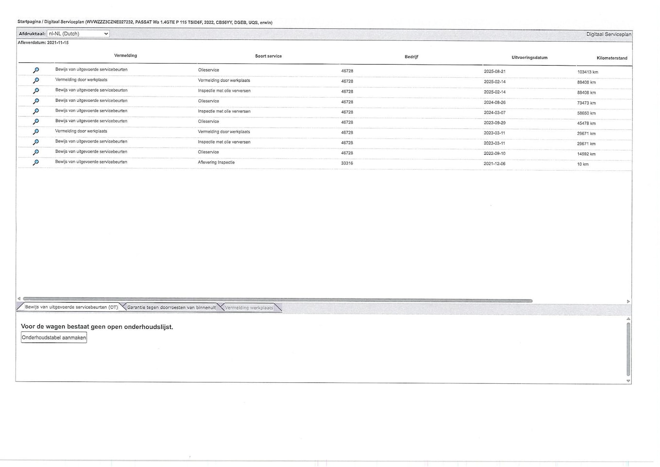Click the Kilometerstand column header
This screenshot has height=467, width=660.
[611, 58]
